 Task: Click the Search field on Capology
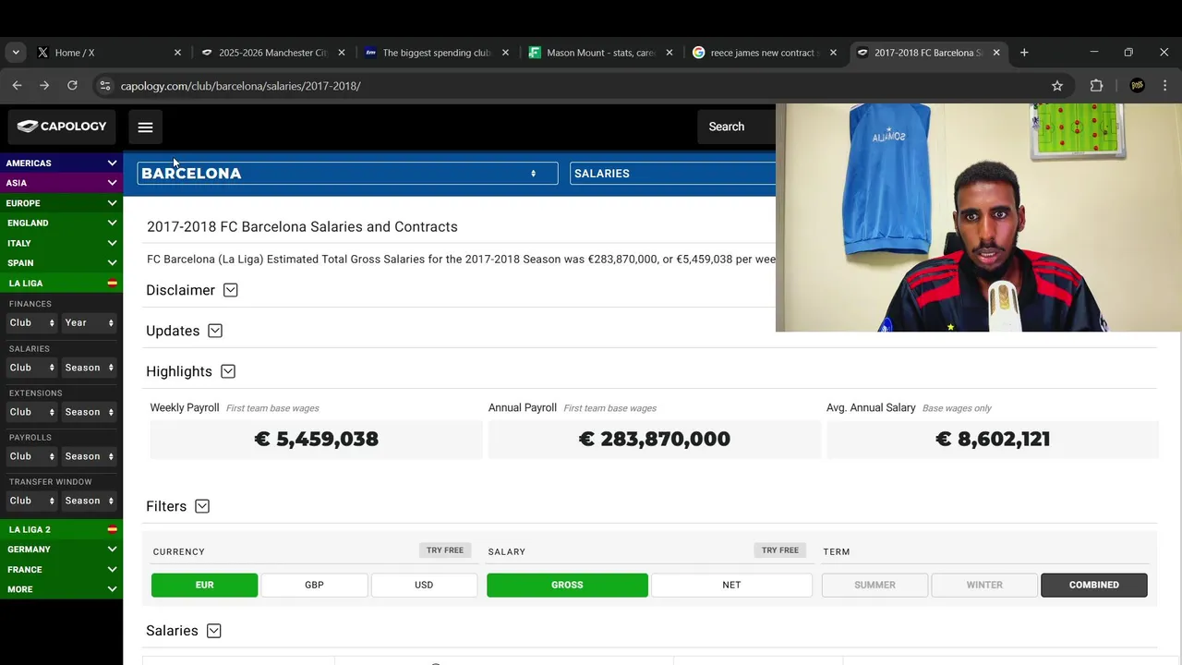point(737,127)
